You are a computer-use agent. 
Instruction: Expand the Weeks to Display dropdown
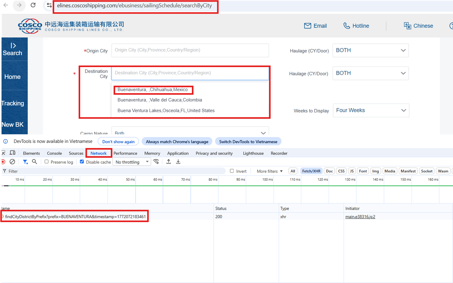(371, 110)
